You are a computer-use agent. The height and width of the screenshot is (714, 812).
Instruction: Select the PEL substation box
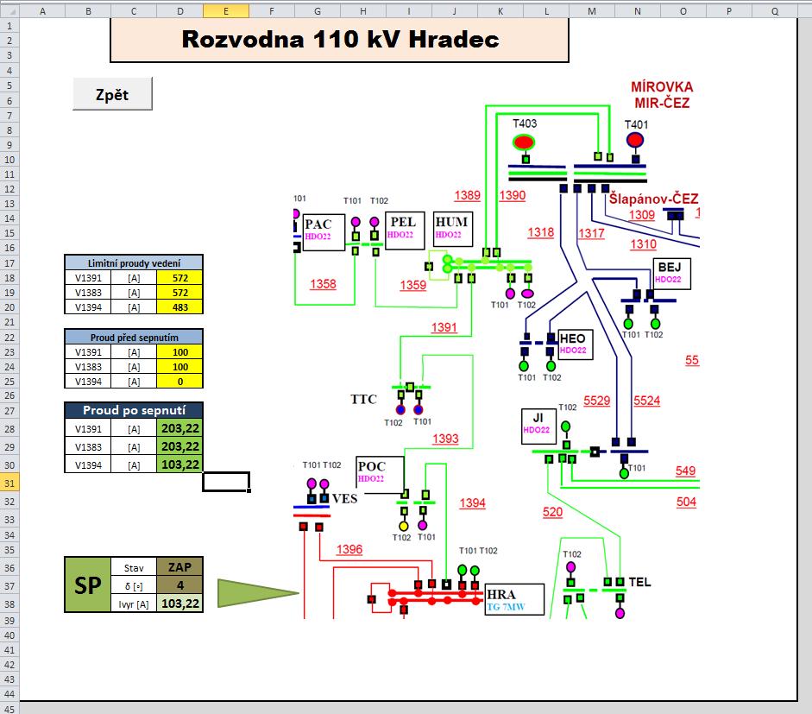405,231
